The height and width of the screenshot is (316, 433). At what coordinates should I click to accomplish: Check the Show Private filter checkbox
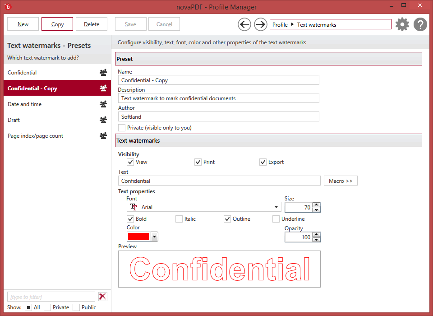click(x=47, y=307)
